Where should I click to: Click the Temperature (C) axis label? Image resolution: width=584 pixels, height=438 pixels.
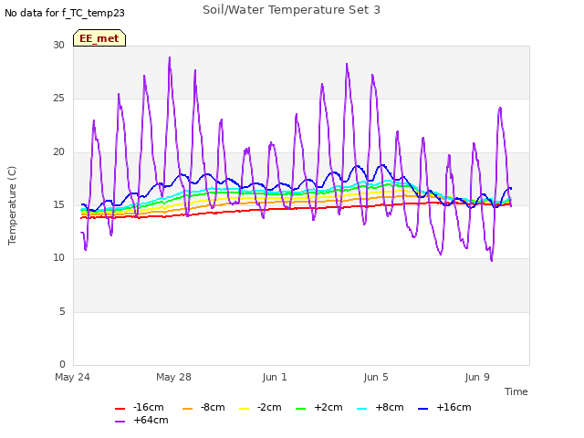point(12,205)
